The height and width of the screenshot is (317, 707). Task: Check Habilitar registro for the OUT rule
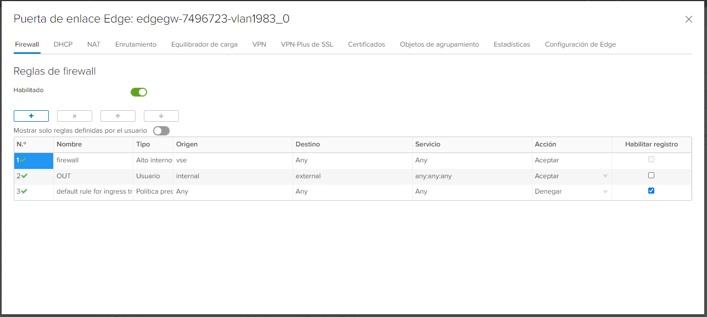coord(652,176)
